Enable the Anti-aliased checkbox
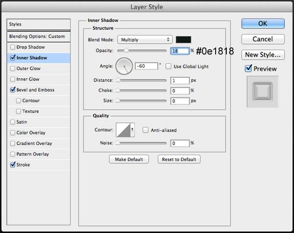 click(x=146, y=130)
